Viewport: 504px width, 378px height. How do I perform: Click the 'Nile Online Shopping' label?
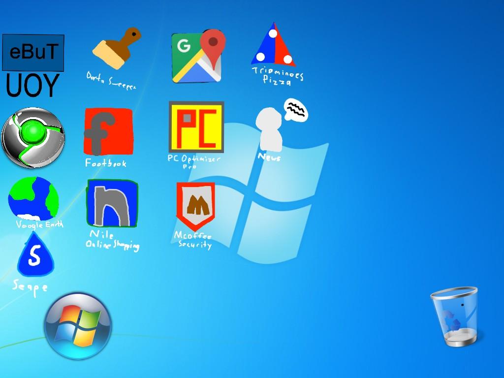[113, 240]
